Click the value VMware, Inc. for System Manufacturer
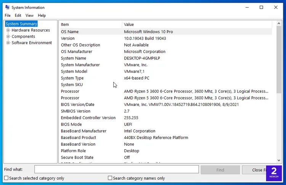The width and height of the screenshot is (286, 185). tap(136, 65)
